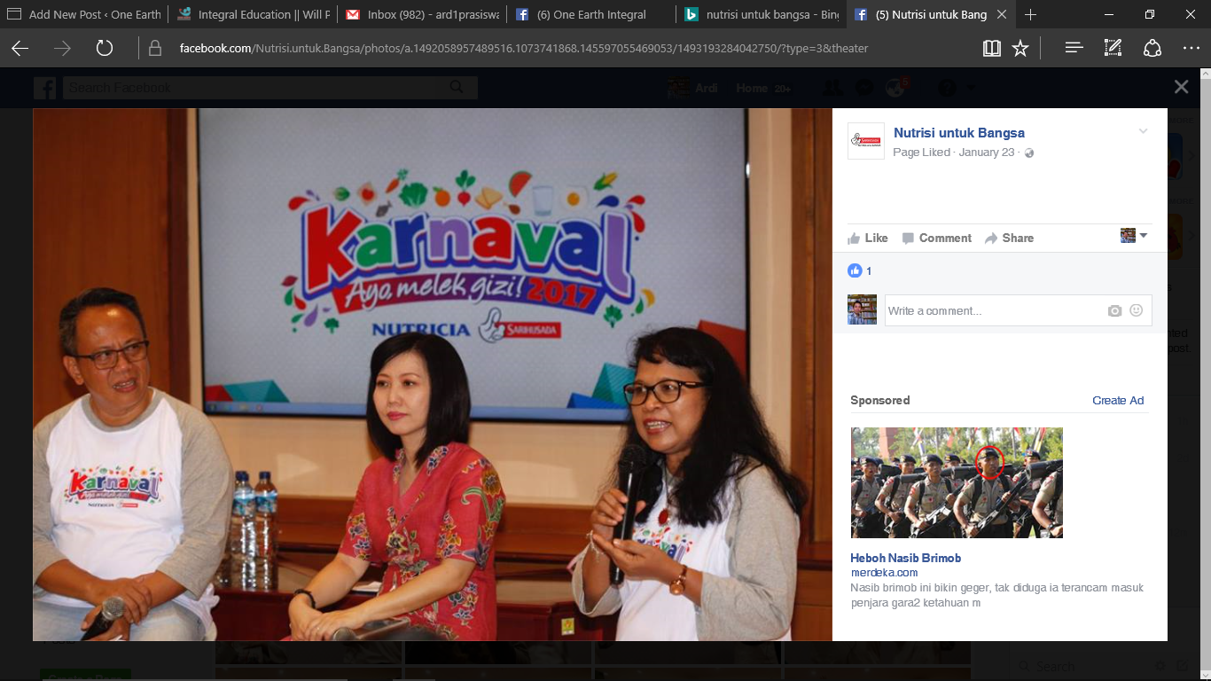Switch to the Integral Education tab
Screen dimensions: 1211x681
pos(253,15)
